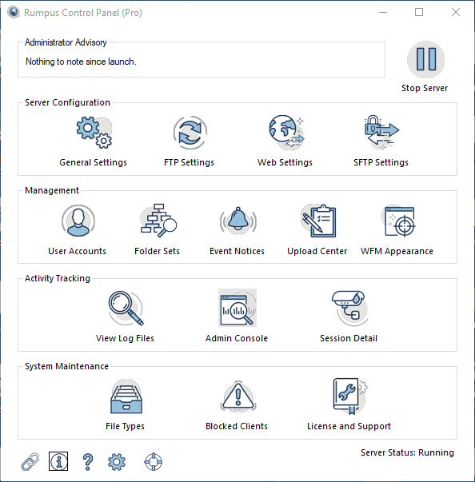
Task: Click the WFM Appearance label
Action: pos(397,251)
